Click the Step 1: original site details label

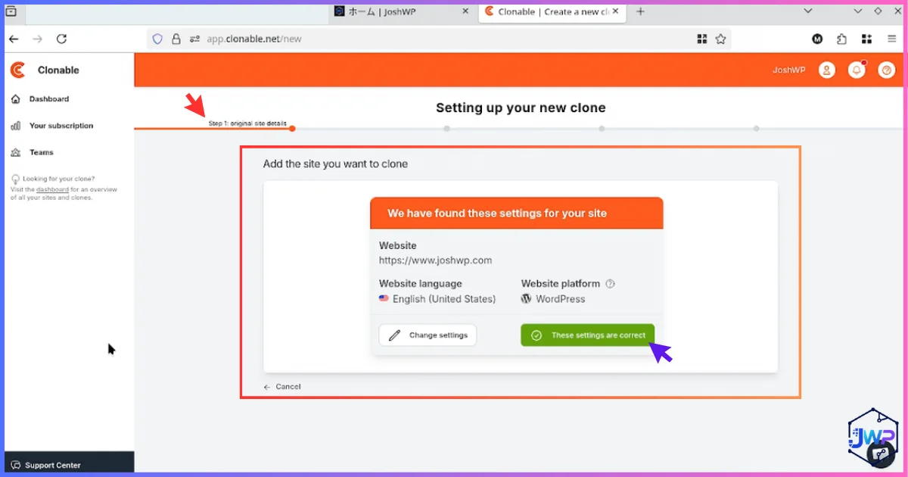[x=247, y=123]
